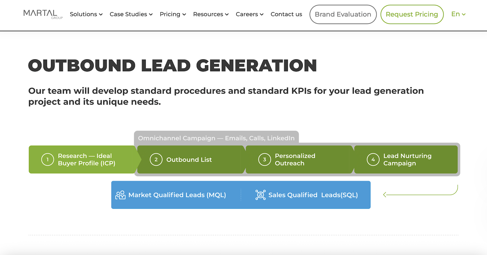Click the Request Pricing button
This screenshot has height=255, width=487.
coord(412,14)
